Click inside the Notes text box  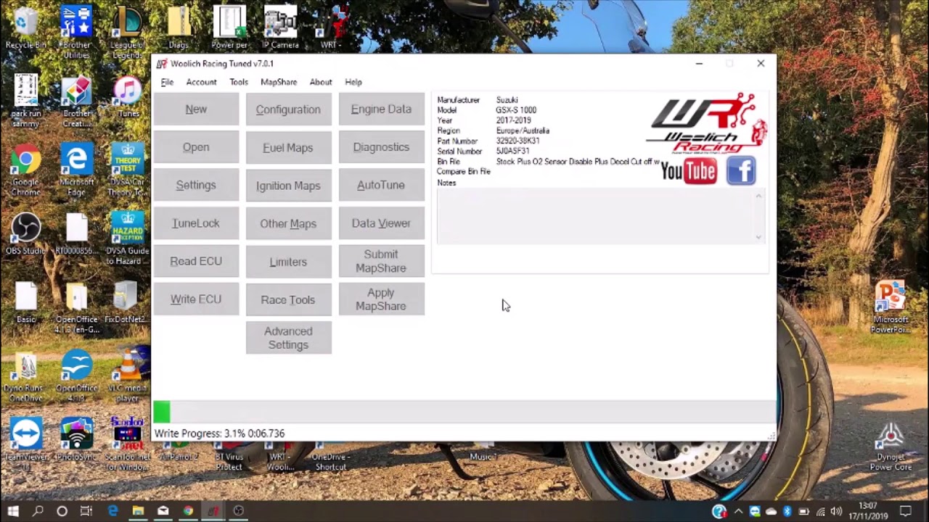(x=595, y=216)
